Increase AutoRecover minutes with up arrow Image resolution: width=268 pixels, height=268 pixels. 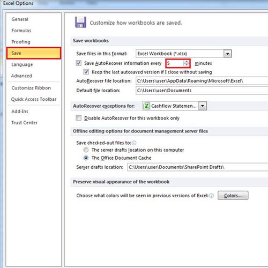pos(187,62)
